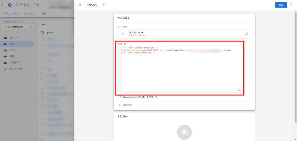
Task: Open テンプレート in the sidebar
Action: 17,68
